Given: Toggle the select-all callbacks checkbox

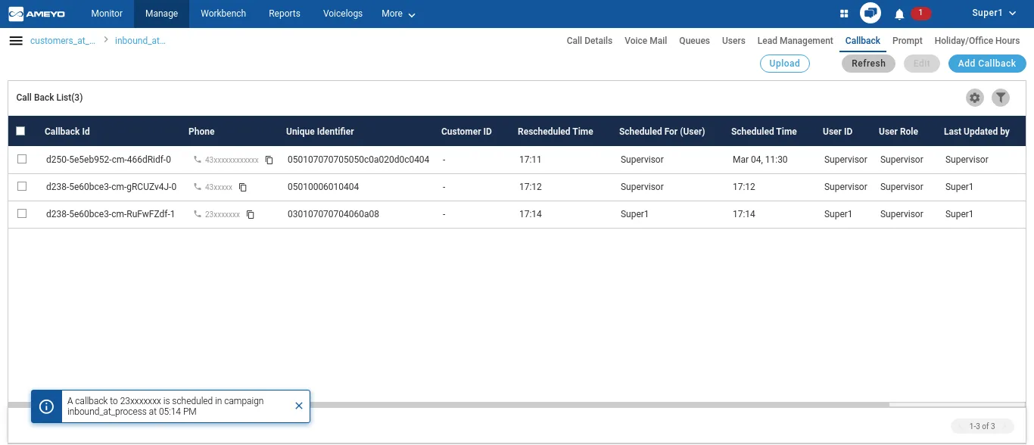Looking at the screenshot, I should click(x=20, y=131).
